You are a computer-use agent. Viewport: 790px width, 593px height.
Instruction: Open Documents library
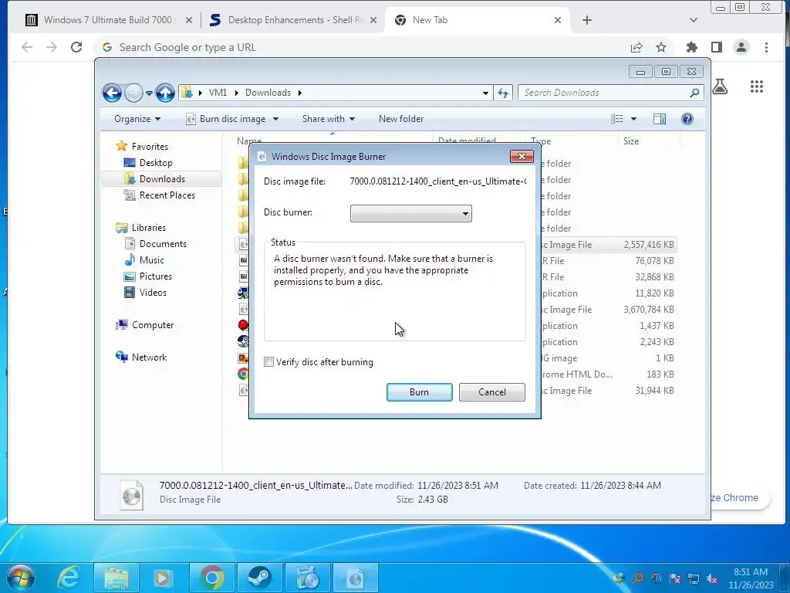pos(163,244)
